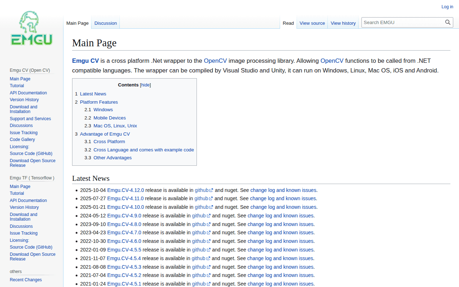Open the View source tab

tap(312, 23)
